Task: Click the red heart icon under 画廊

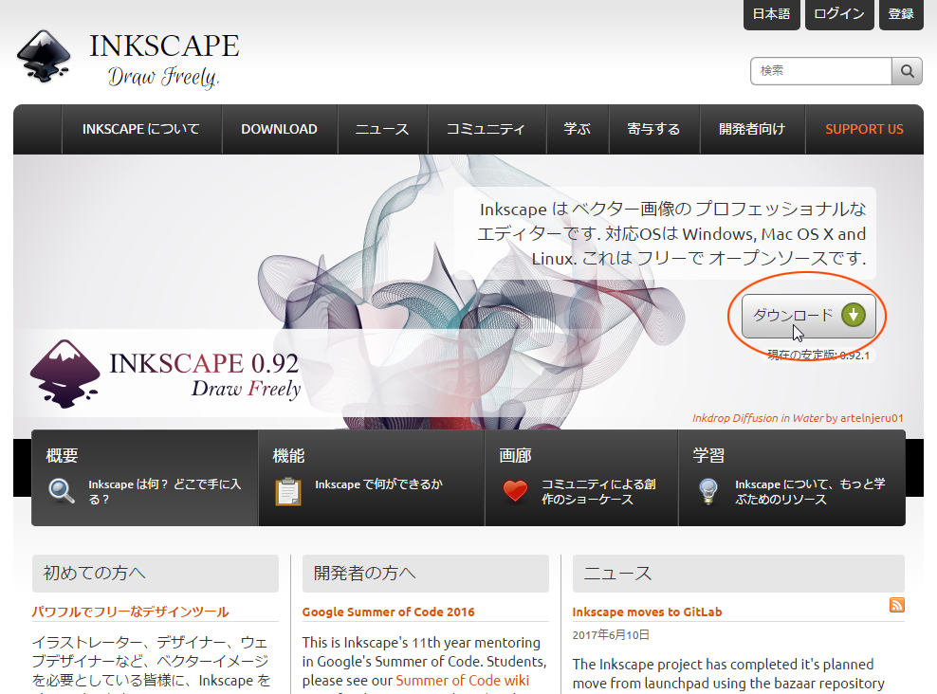Action: tap(515, 491)
